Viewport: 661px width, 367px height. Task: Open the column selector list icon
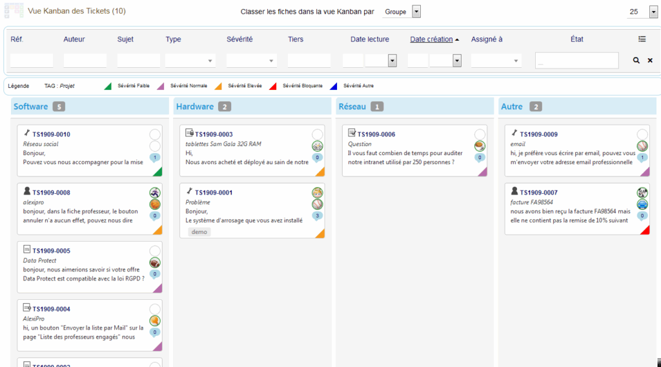tap(642, 39)
